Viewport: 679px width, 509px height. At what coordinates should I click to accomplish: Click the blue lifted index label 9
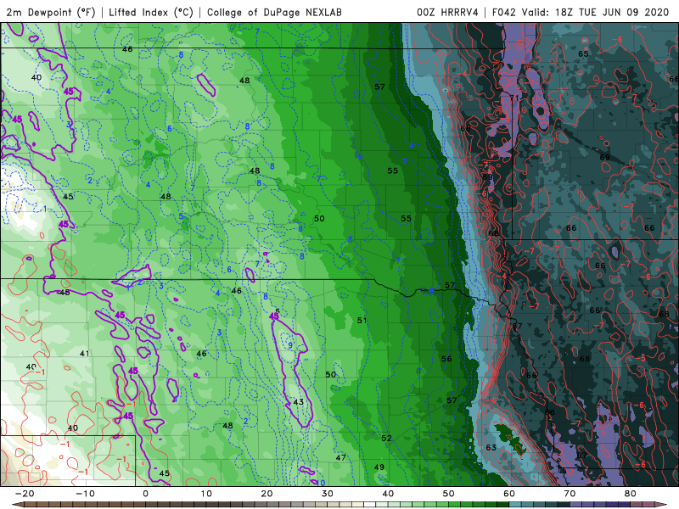click(290, 345)
